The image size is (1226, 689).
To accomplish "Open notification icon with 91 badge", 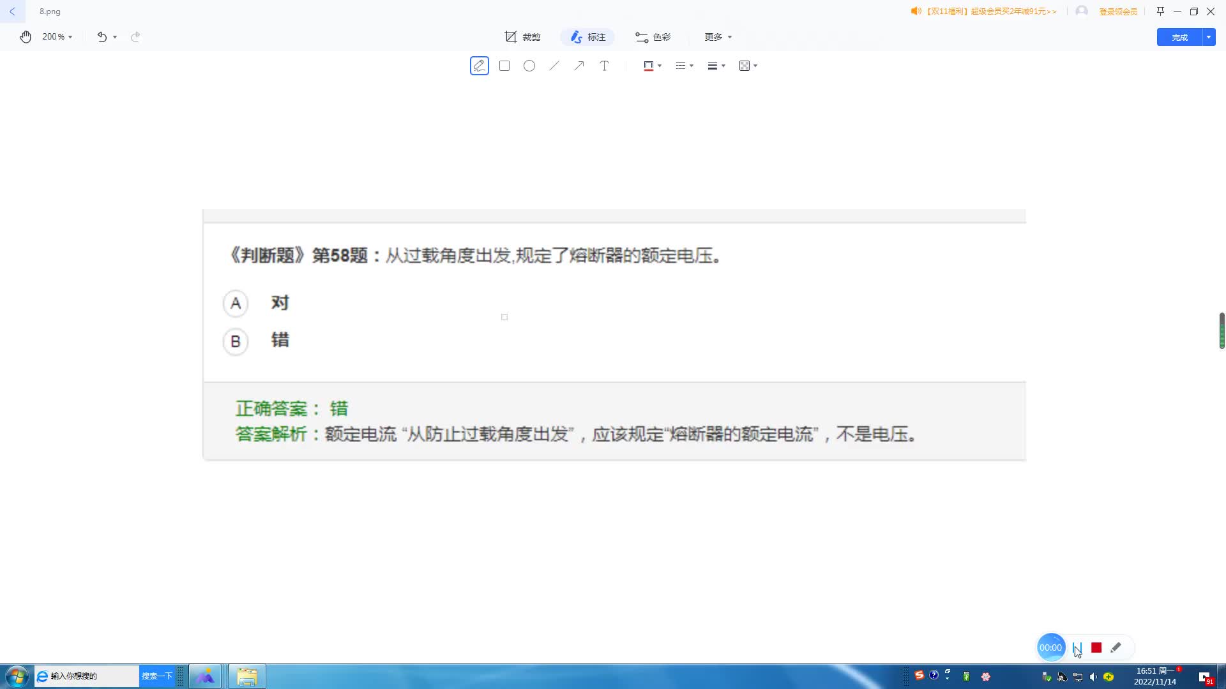I will click(1206, 678).
